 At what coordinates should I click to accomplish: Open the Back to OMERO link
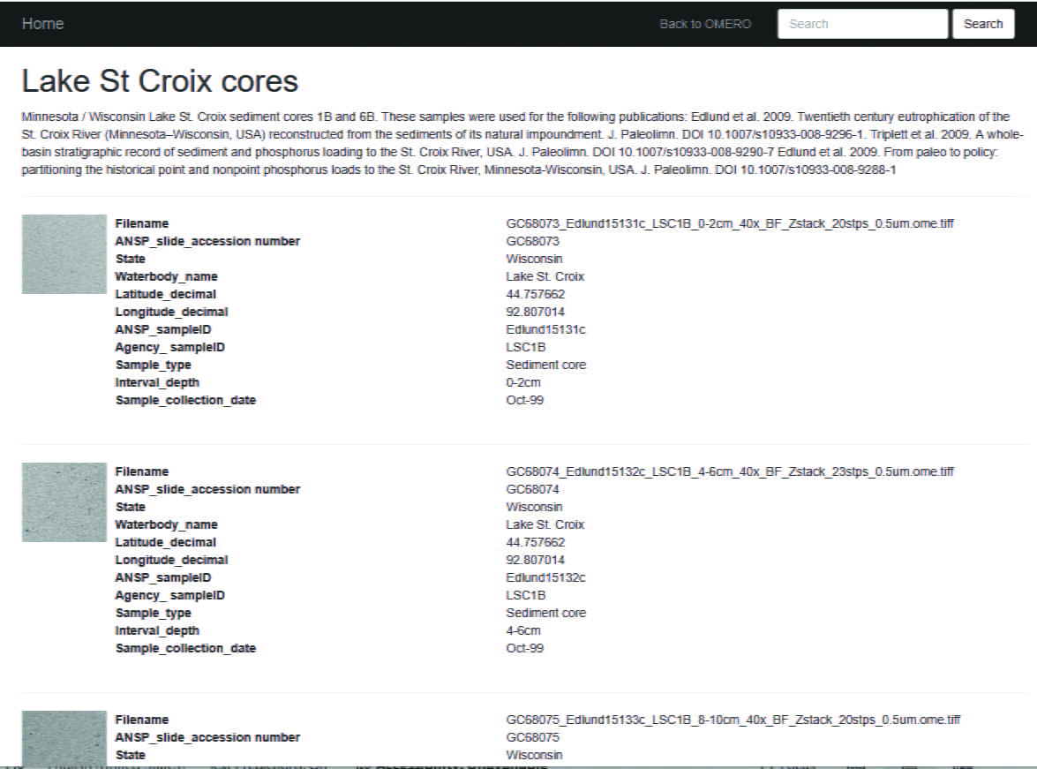705,24
